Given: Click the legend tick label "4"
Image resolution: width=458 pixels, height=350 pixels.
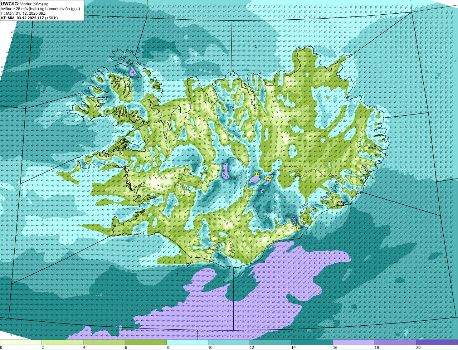Looking at the screenshot, I should [x=84, y=347].
